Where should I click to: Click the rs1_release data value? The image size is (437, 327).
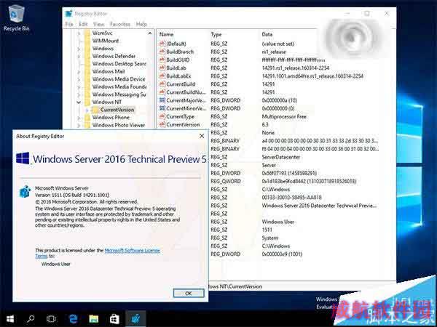(274, 52)
